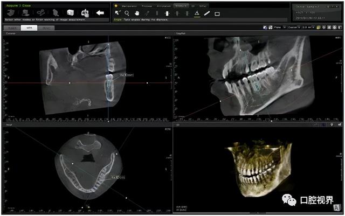The image size is (345, 216).
Task: Select the angle measurement tool
Action: coord(197,13)
